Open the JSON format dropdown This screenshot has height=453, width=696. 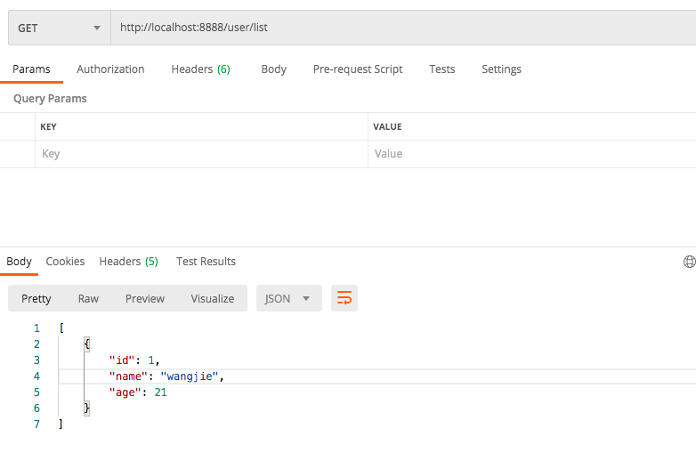coord(289,298)
